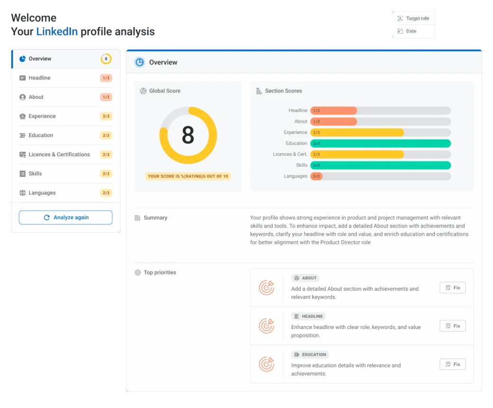Image resolution: width=493 pixels, height=408 pixels.
Task: Click the Overview pie-chart icon
Action: pos(21,59)
